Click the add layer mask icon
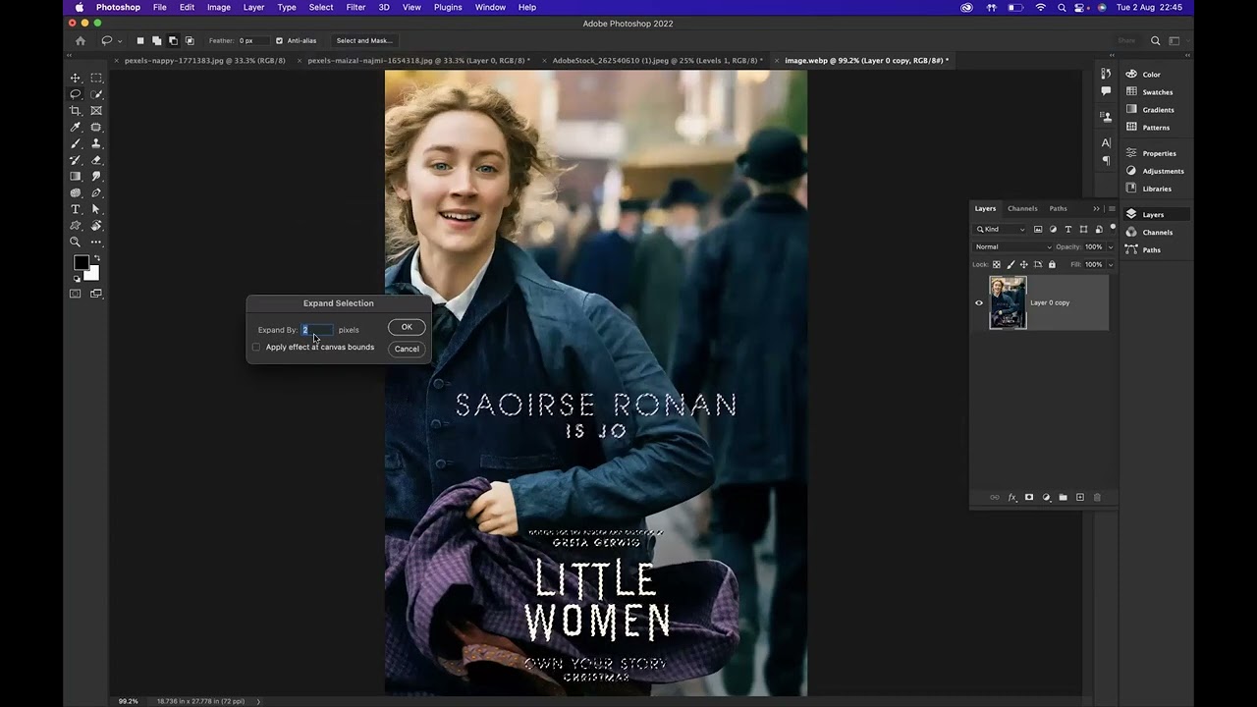This screenshot has height=707, width=1257. (x=1029, y=498)
